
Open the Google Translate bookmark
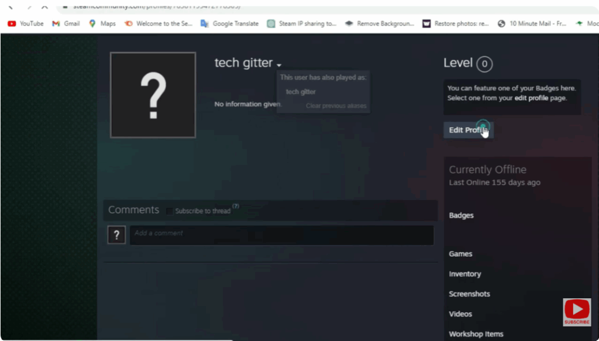point(229,23)
